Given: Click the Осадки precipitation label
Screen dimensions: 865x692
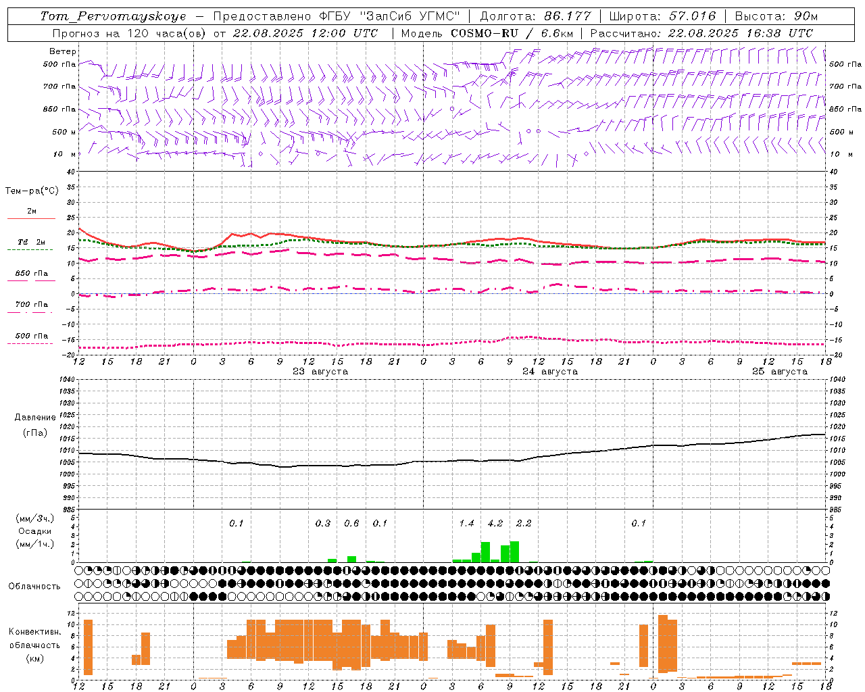Looking at the screenshot, I should tap(35, 531).
